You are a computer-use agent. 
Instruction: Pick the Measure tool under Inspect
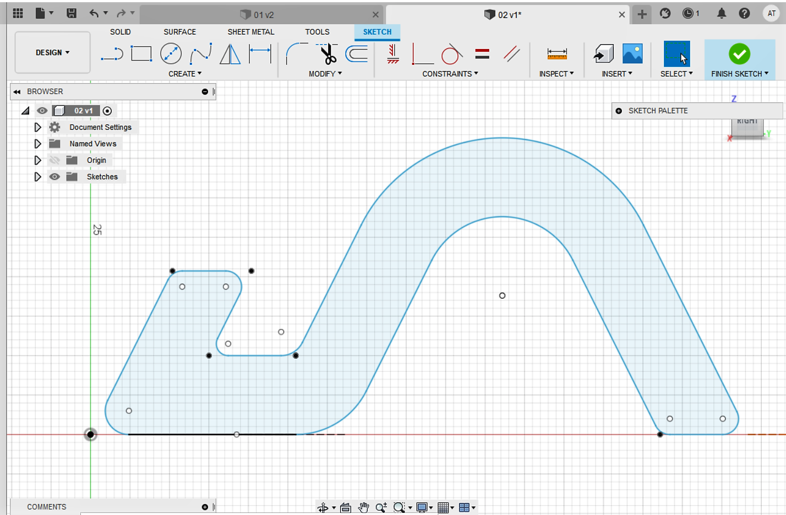pos(557,54)
